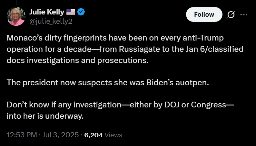Click the Views label

[x=113, y=135]
